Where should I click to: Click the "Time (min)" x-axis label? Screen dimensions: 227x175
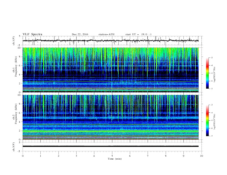point(115,159)
